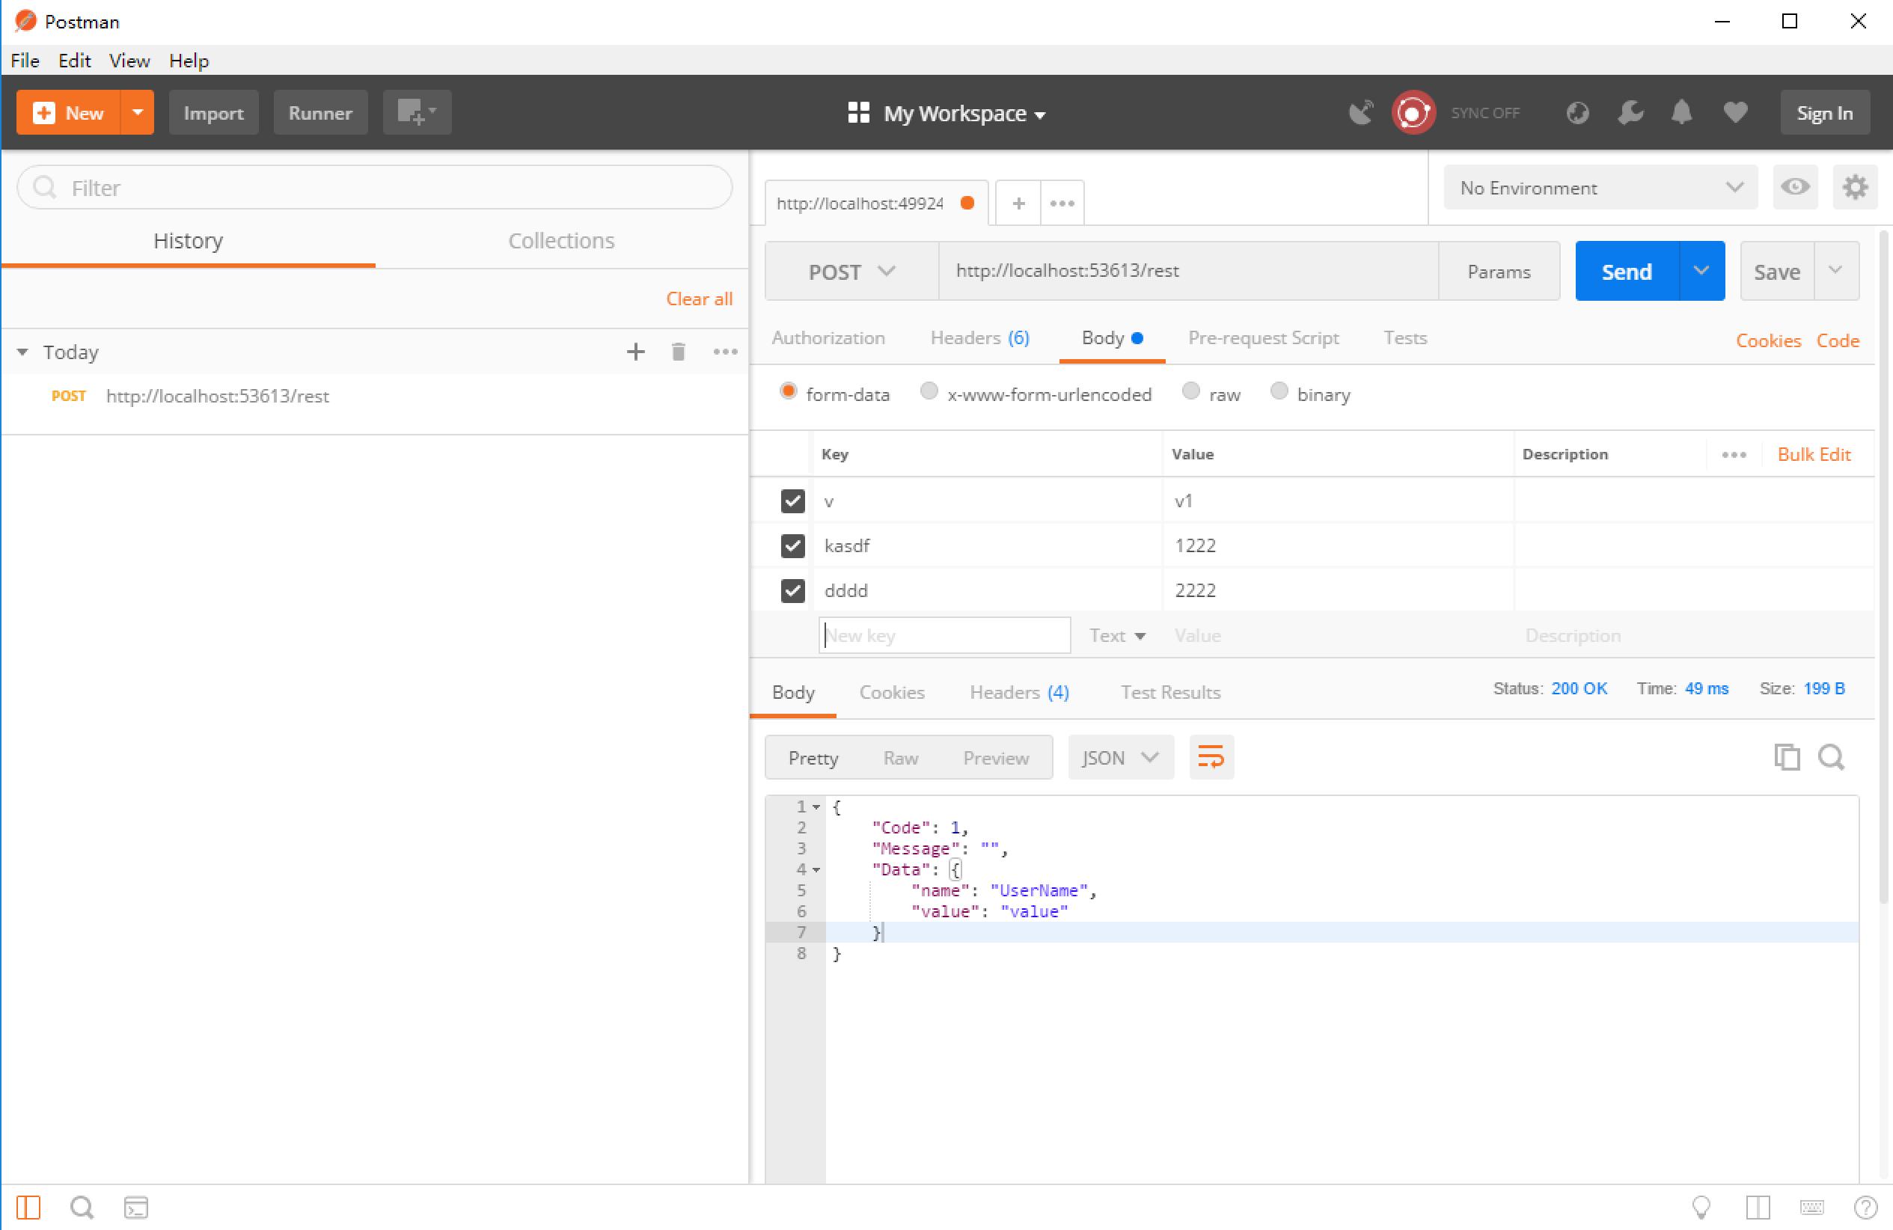Screen dimensions: 1893x1230
Task: Open the POST method dropdown
Action: [851, 272]
